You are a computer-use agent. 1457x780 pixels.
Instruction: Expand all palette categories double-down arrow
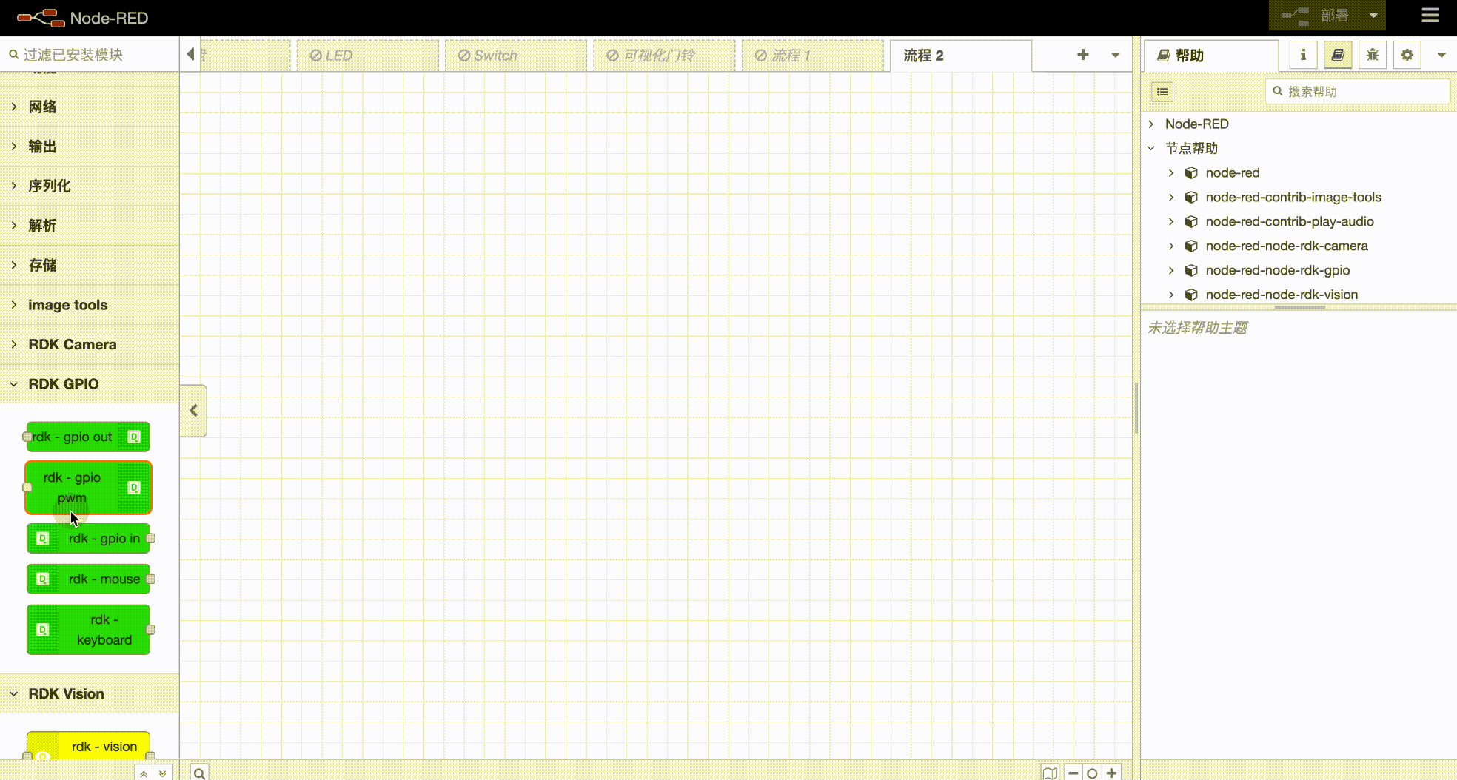point(163,773)
